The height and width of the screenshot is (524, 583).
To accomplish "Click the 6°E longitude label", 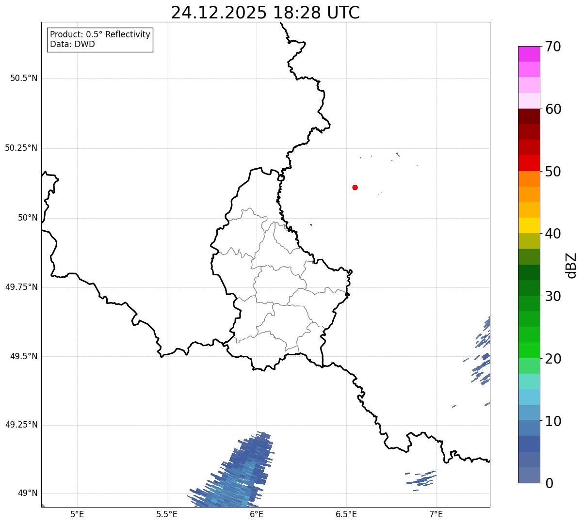I will 257,514.
